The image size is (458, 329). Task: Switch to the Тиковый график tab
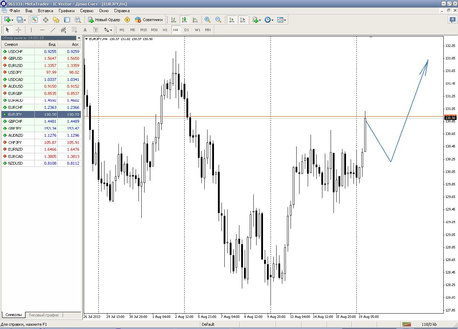[44, 315]
